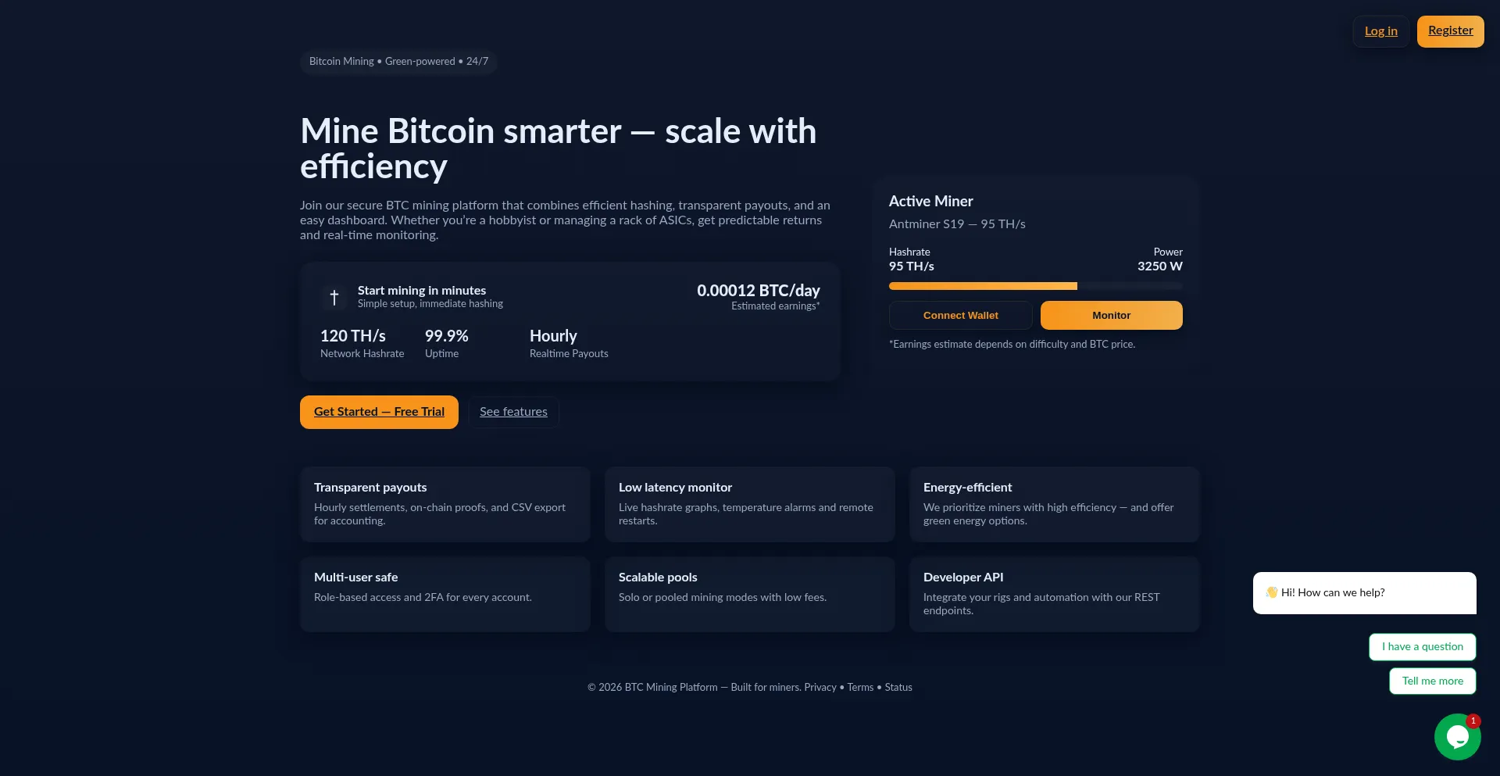This screenshot has width=1500, height=776.
Task: Click the Connect Wallet button
Action: point(960,315)
